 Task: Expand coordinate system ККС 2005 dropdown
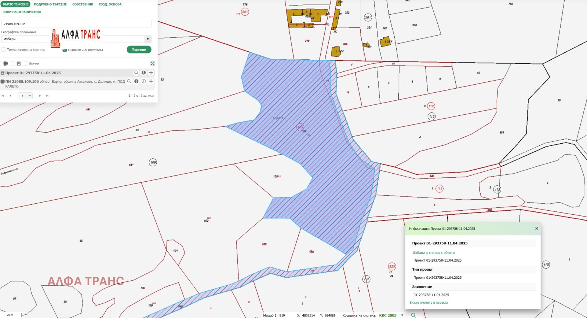pos(402,315)
